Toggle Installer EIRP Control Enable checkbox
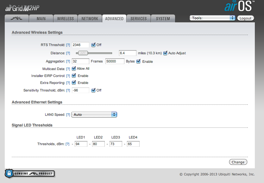The height and width of the screenshot is (183, 264). point(74,75)
